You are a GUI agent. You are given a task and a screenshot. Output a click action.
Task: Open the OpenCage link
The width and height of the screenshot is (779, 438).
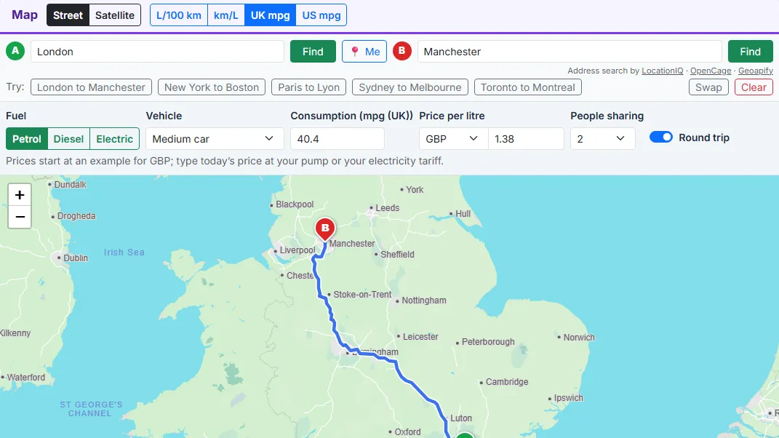(711, 71)
